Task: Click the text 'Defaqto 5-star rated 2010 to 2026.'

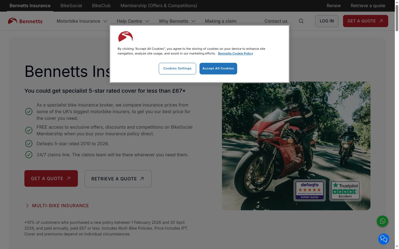Action: pos(73,144)
